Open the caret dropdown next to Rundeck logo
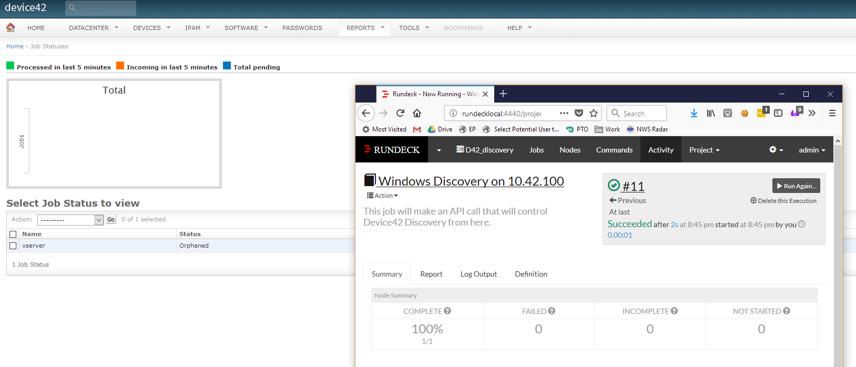Image resolution: width=856 pixels, height=367 pixels. coord(439,150)
